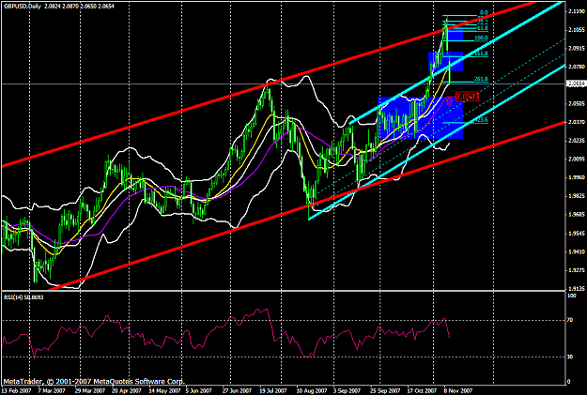This screenshot has width=587, height=395.
Task: Click the 13 Feb 2007 date label
Action: click(x=15, y=391)
